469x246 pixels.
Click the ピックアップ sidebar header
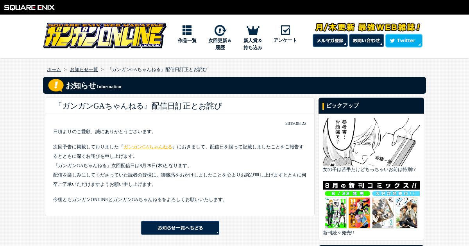371,105
